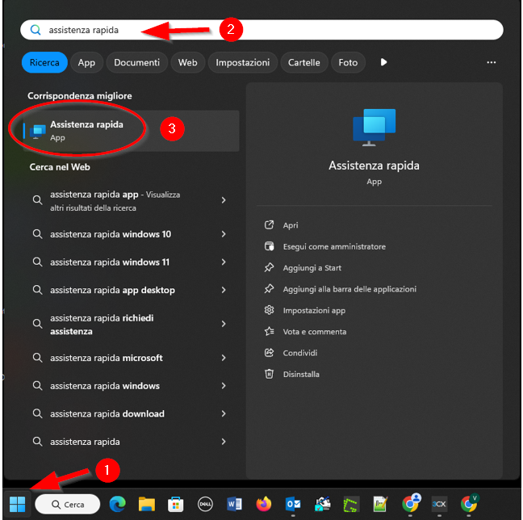Open File Explorer from the taskbar
The height and width of the screenshot is (520, 523).
(x=147, y=504)
